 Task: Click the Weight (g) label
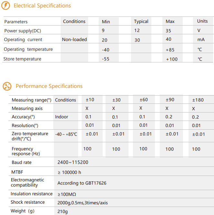point(23,211)
